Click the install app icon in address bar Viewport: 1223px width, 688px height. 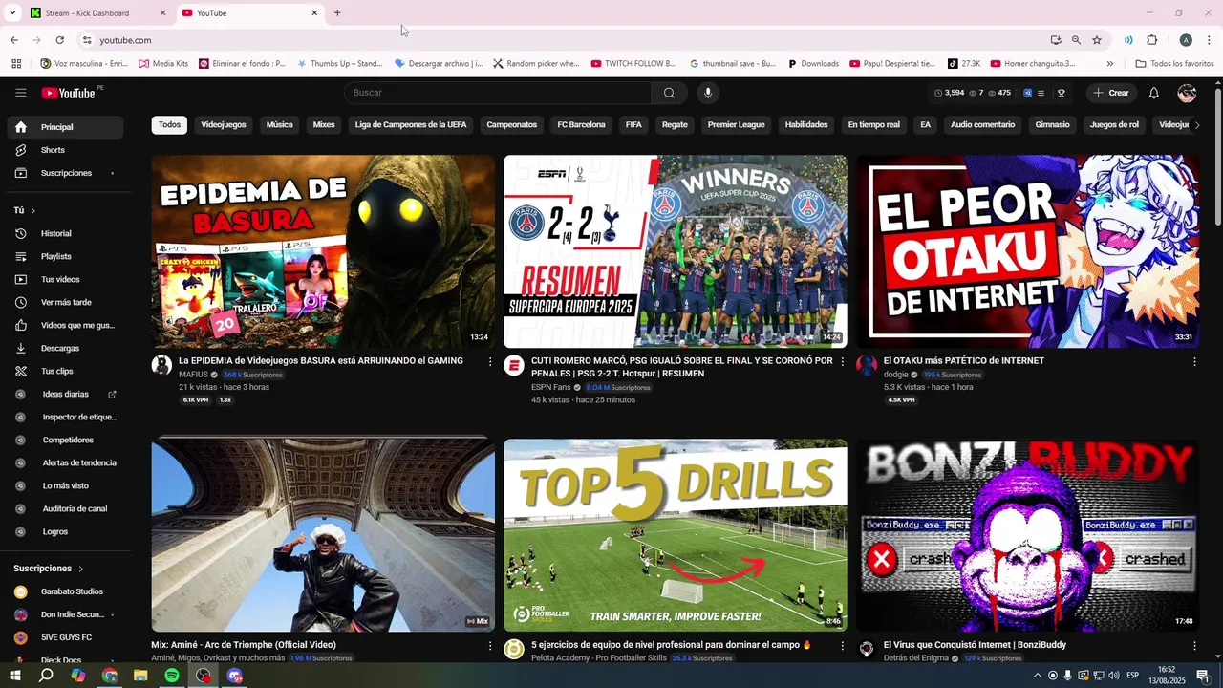click(x=1056, y=40)
